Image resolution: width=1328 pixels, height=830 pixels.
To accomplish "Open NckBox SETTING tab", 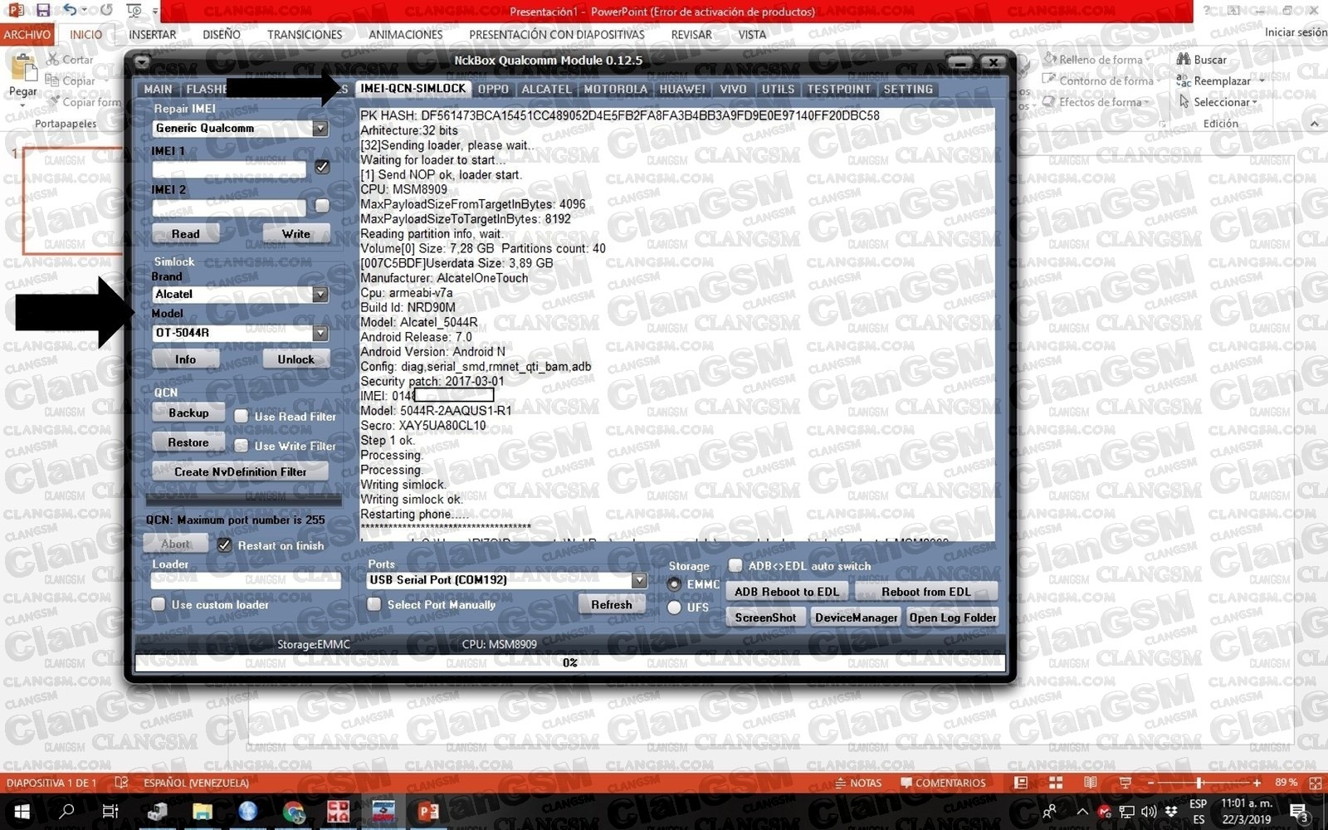I will tap(908, 89).
